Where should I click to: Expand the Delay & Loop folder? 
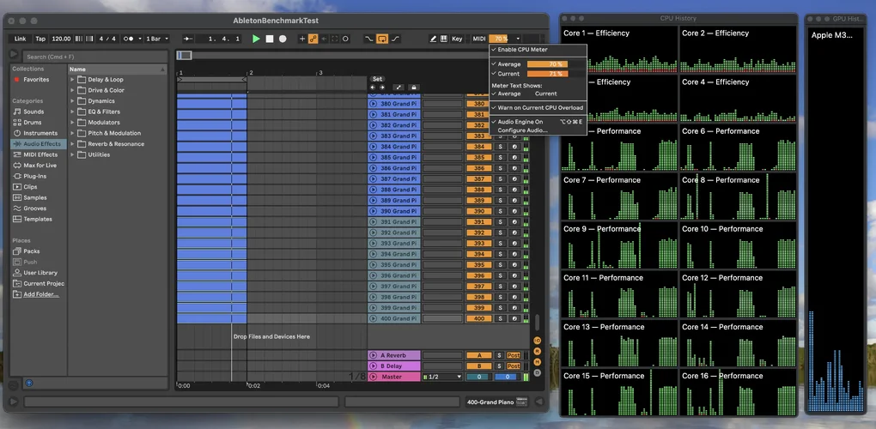point(73,80)
